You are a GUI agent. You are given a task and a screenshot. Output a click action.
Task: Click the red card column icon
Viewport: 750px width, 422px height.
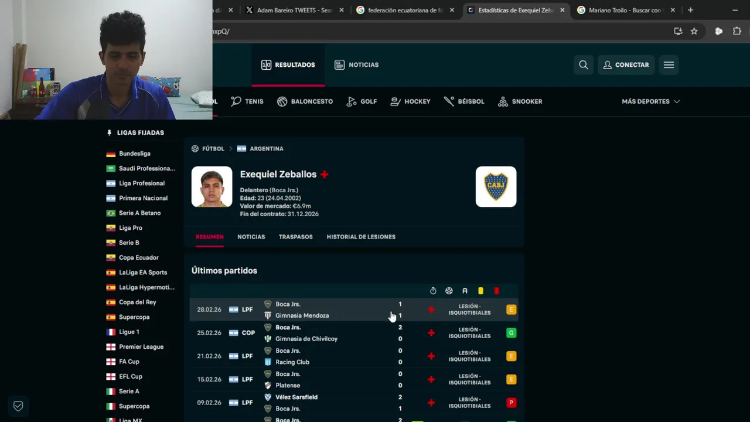tap(496, 291)
